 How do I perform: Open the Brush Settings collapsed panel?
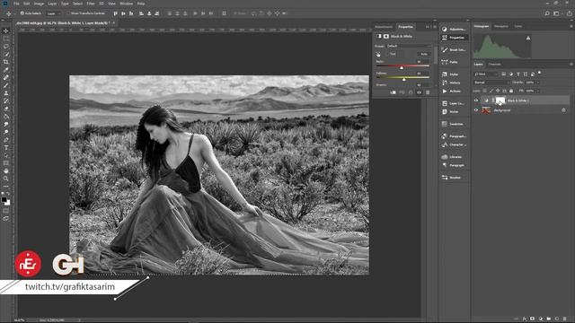click(454, 50)
